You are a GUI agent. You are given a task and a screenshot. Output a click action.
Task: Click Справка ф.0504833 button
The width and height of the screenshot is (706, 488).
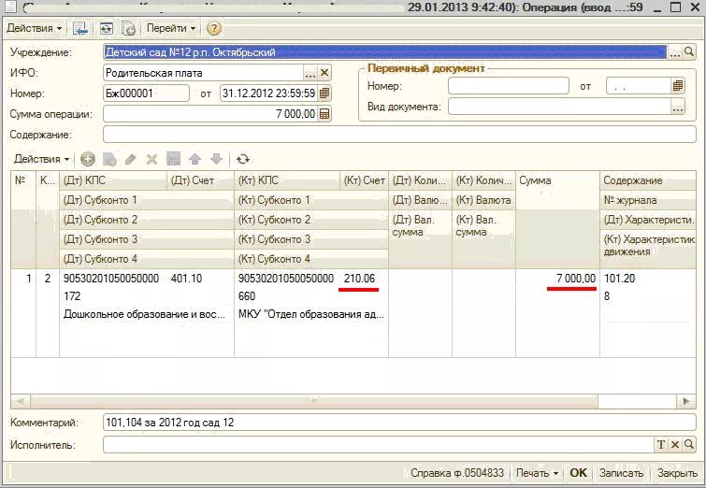(x=457, y=473)
